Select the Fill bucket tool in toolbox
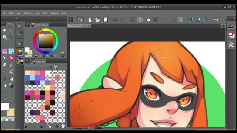Image resolution: width=237 pixels, height=133 pixels. tap(11, 79)
